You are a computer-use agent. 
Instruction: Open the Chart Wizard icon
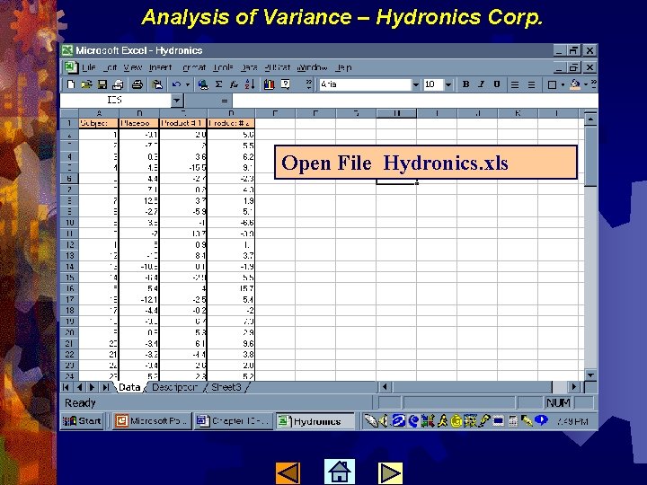[269, 84]
